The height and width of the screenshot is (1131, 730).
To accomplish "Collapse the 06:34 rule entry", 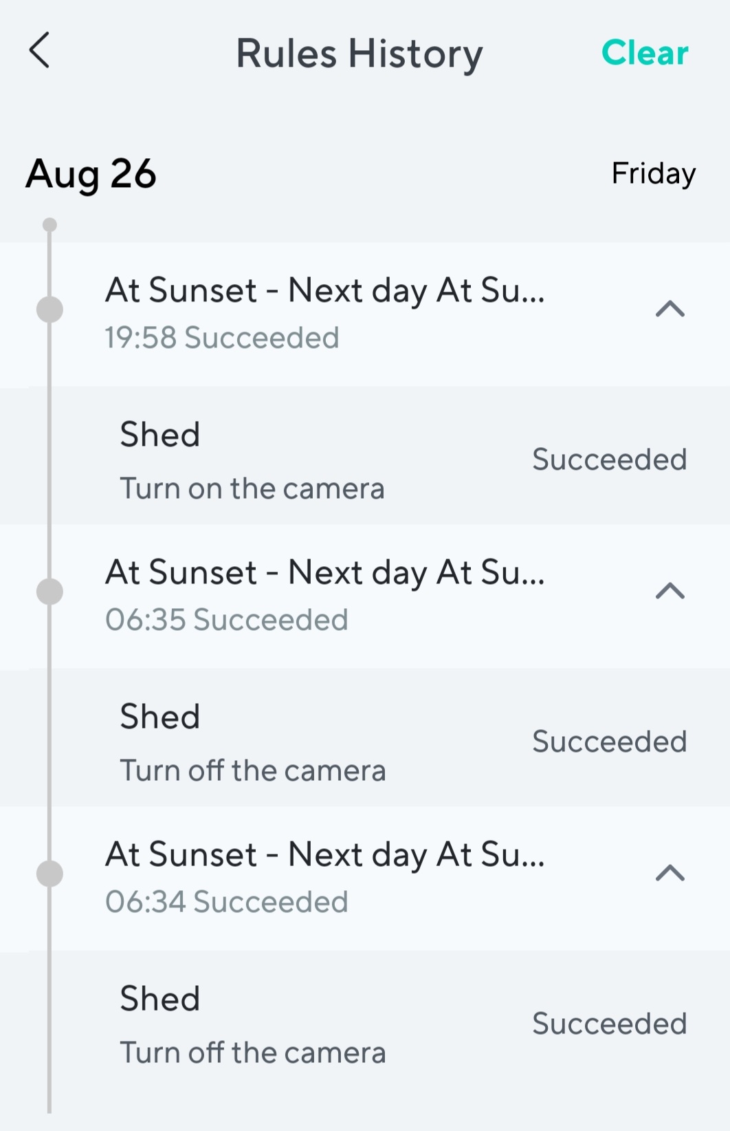I will [x=670, y=873].
